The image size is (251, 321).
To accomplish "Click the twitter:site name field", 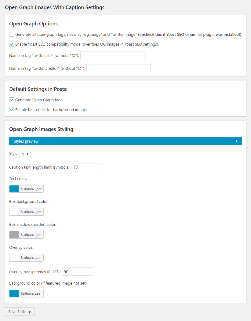I will click(x=112, y=55).
